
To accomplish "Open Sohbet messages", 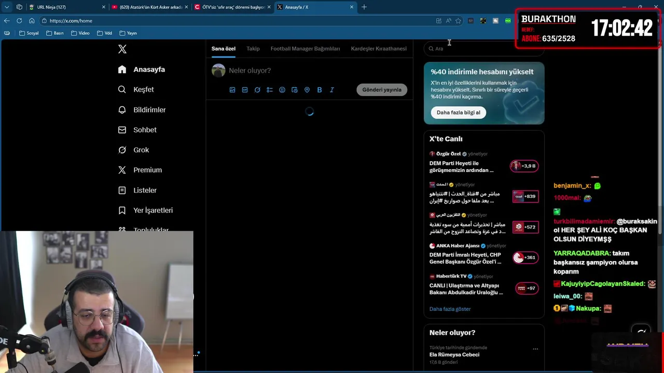I will click(137, 130).
